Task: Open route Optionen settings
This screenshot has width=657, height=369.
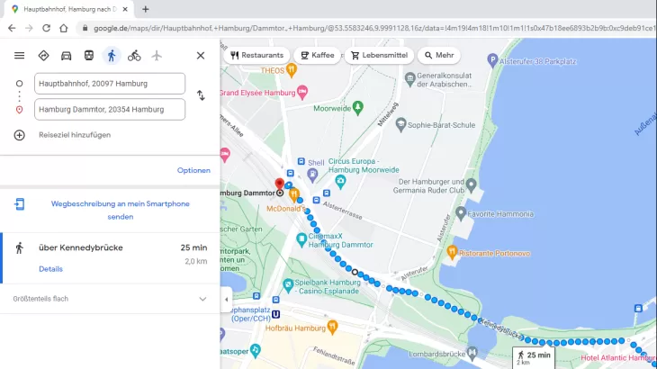Action: coord(193,170)
